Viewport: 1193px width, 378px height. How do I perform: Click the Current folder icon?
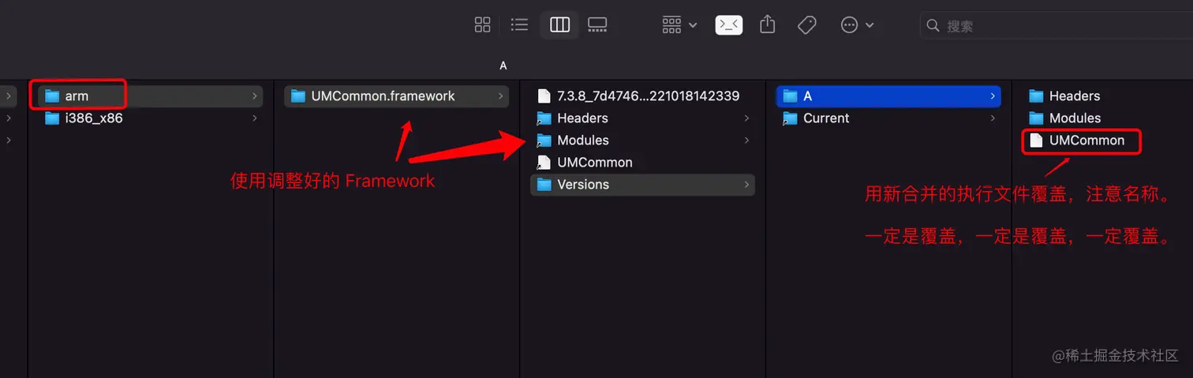coord(790,118)
